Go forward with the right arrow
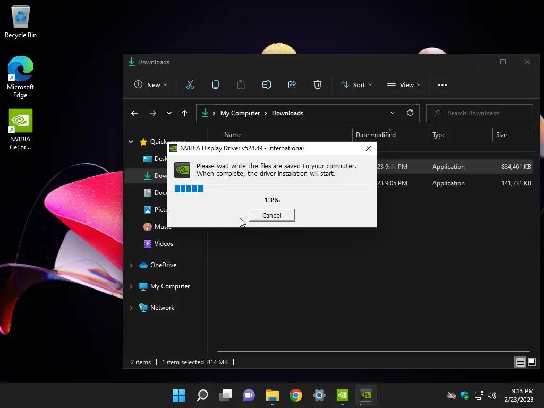Image resolution: width=544 pixels, height=408 pixels. pos(152,113)
